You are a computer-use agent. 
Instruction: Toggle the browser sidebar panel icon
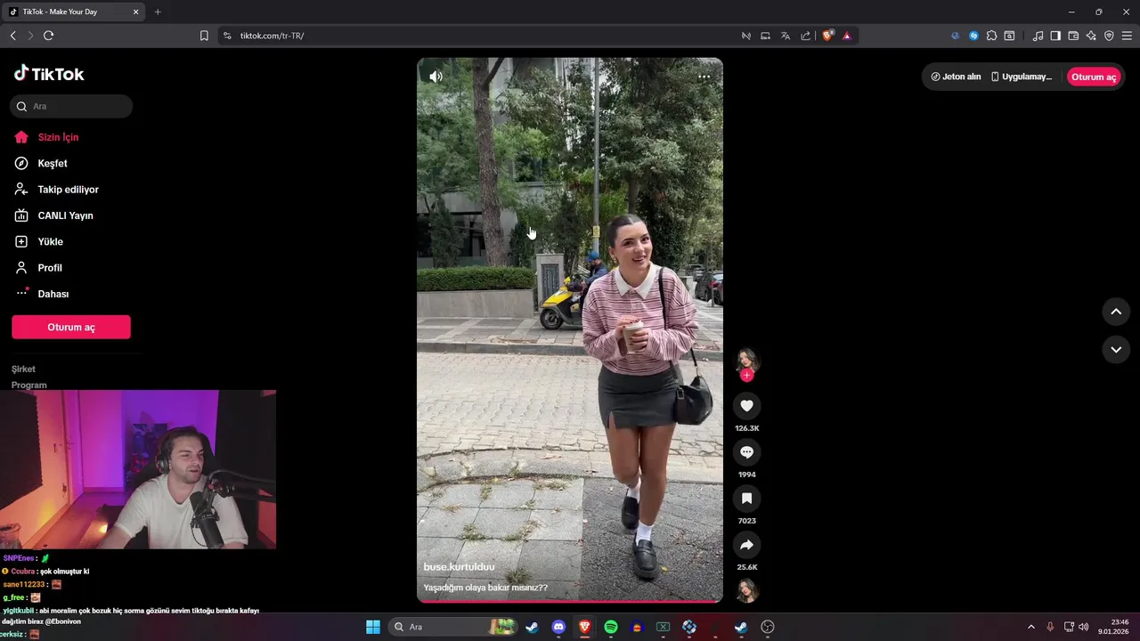click(1055, 36)
